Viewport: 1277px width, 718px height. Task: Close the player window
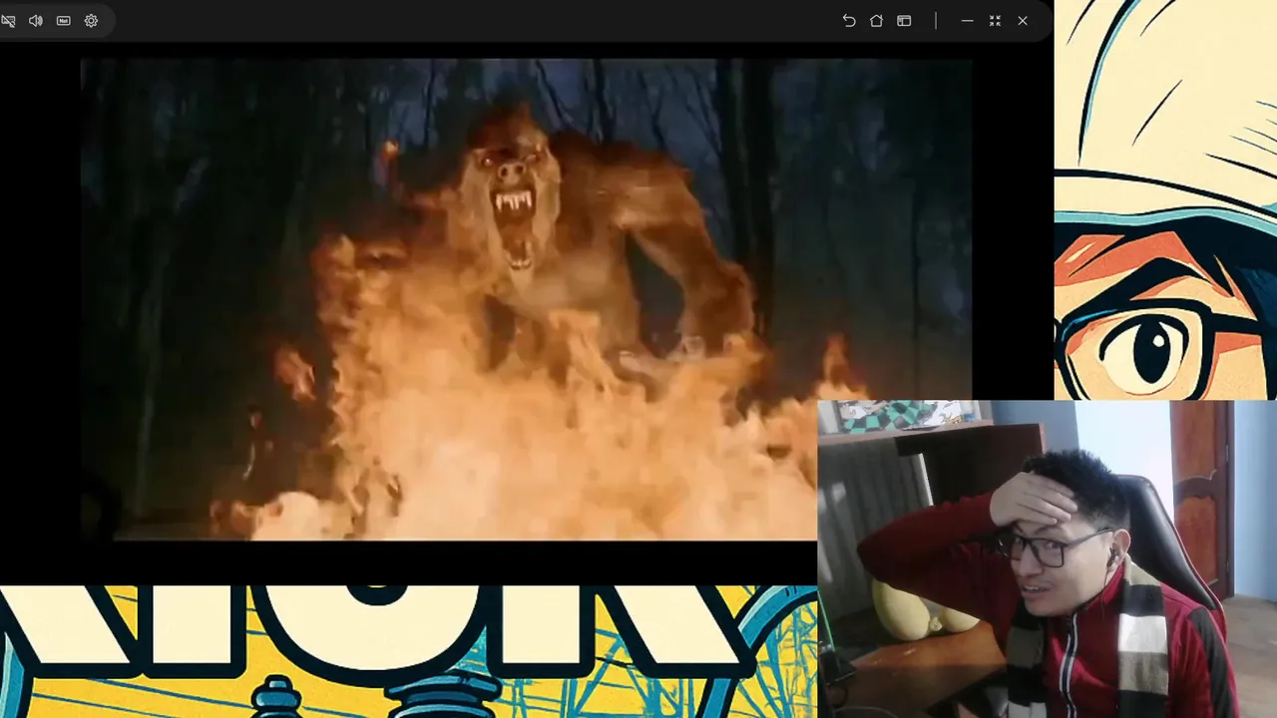click(x=1023, y=21)
